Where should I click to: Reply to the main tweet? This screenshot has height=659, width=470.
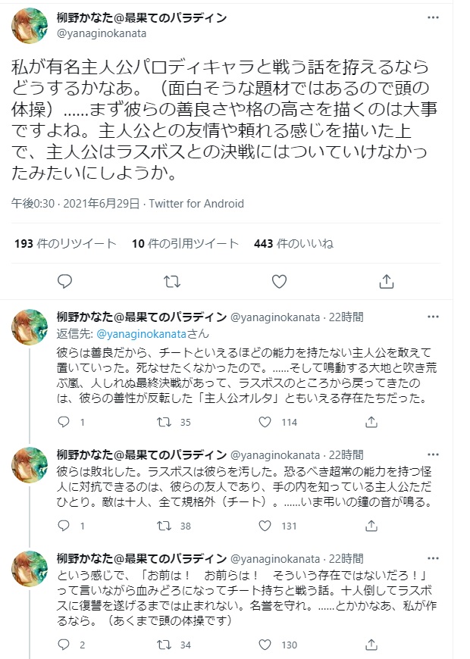[x=65, y=281]
